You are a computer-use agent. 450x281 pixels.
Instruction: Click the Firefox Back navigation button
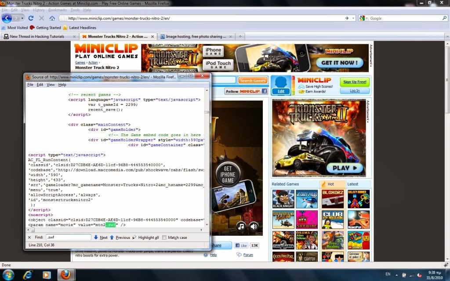tap(7, 18)
